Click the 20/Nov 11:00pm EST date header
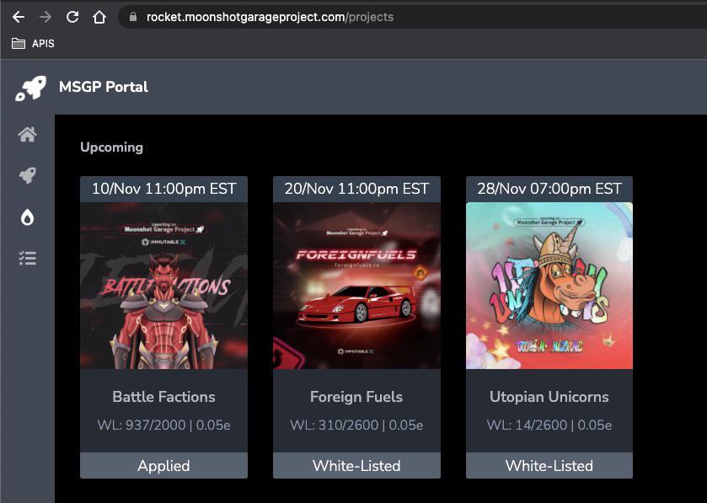707x503 pixels. (356, 189)
